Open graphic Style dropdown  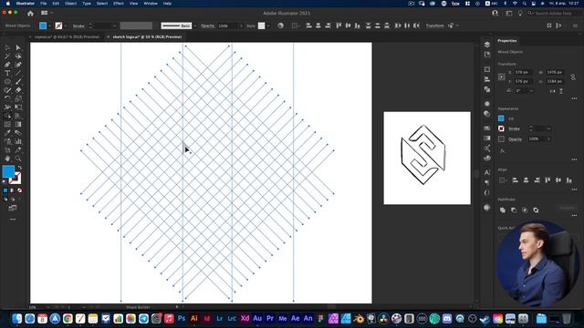click(x=268, y=26)
